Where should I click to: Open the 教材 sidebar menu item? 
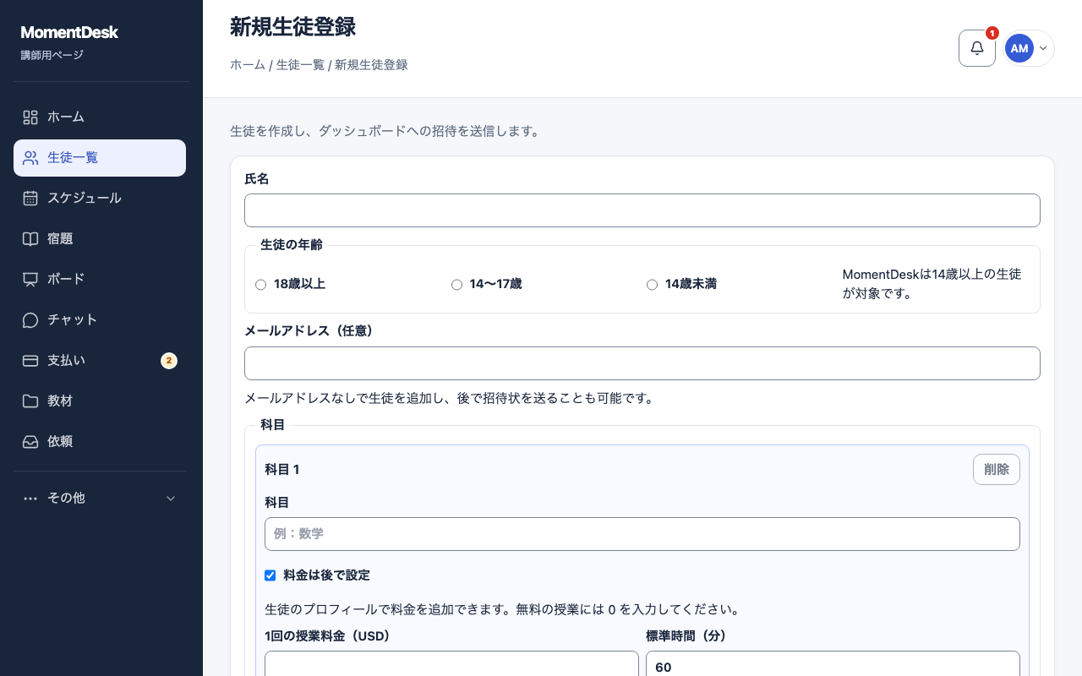pos(100,401)
